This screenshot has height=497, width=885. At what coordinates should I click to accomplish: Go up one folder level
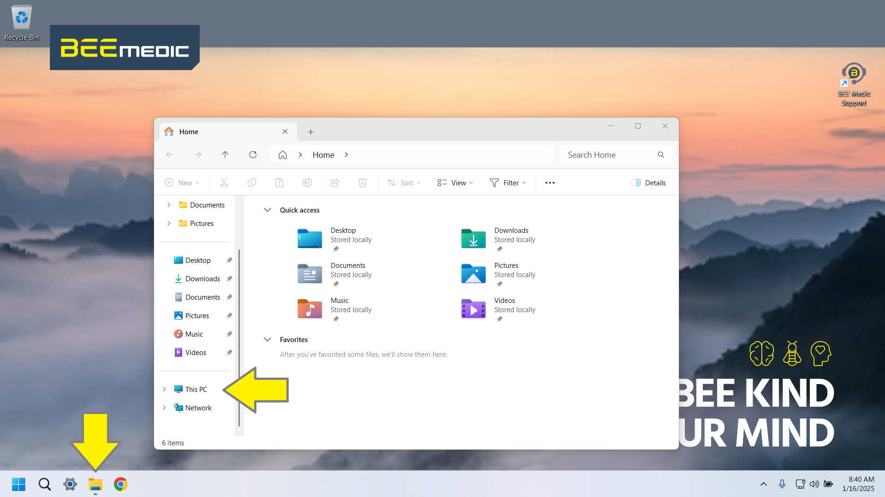point(225,155)
